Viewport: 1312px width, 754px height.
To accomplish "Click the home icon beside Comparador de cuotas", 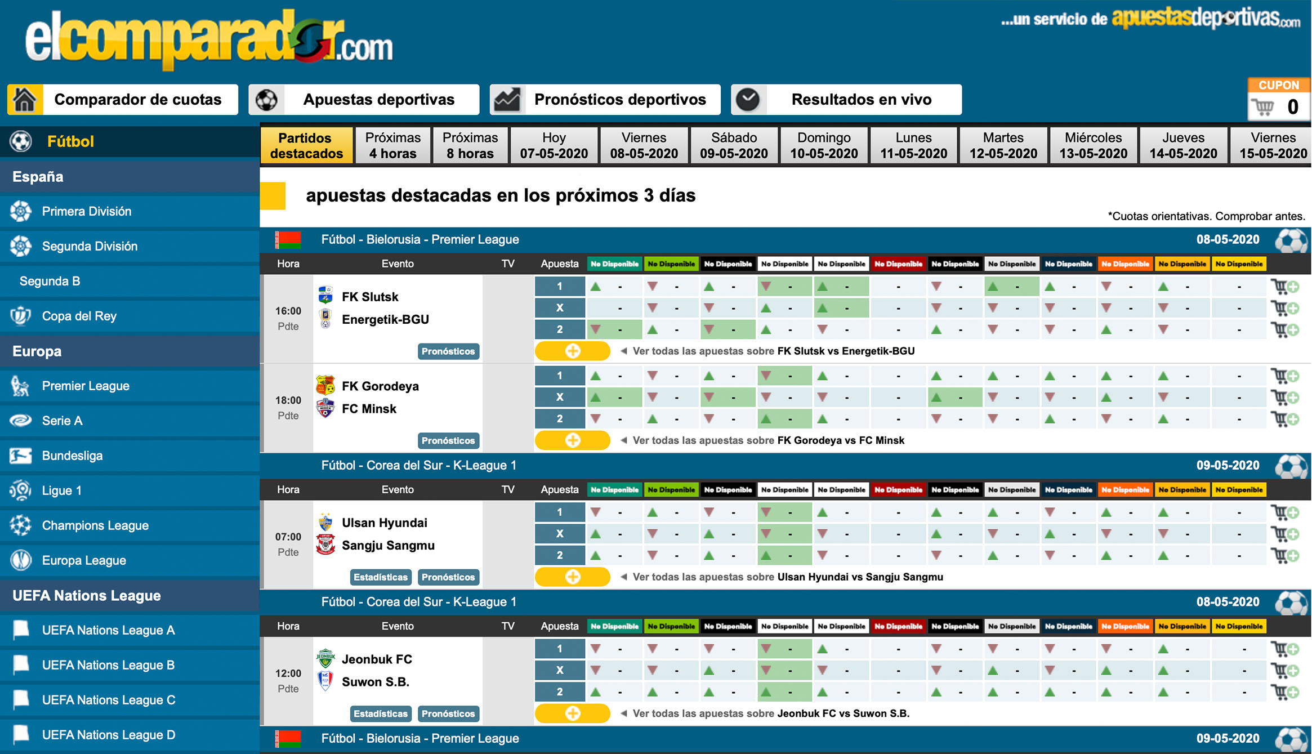I will [x=25, y=100].
